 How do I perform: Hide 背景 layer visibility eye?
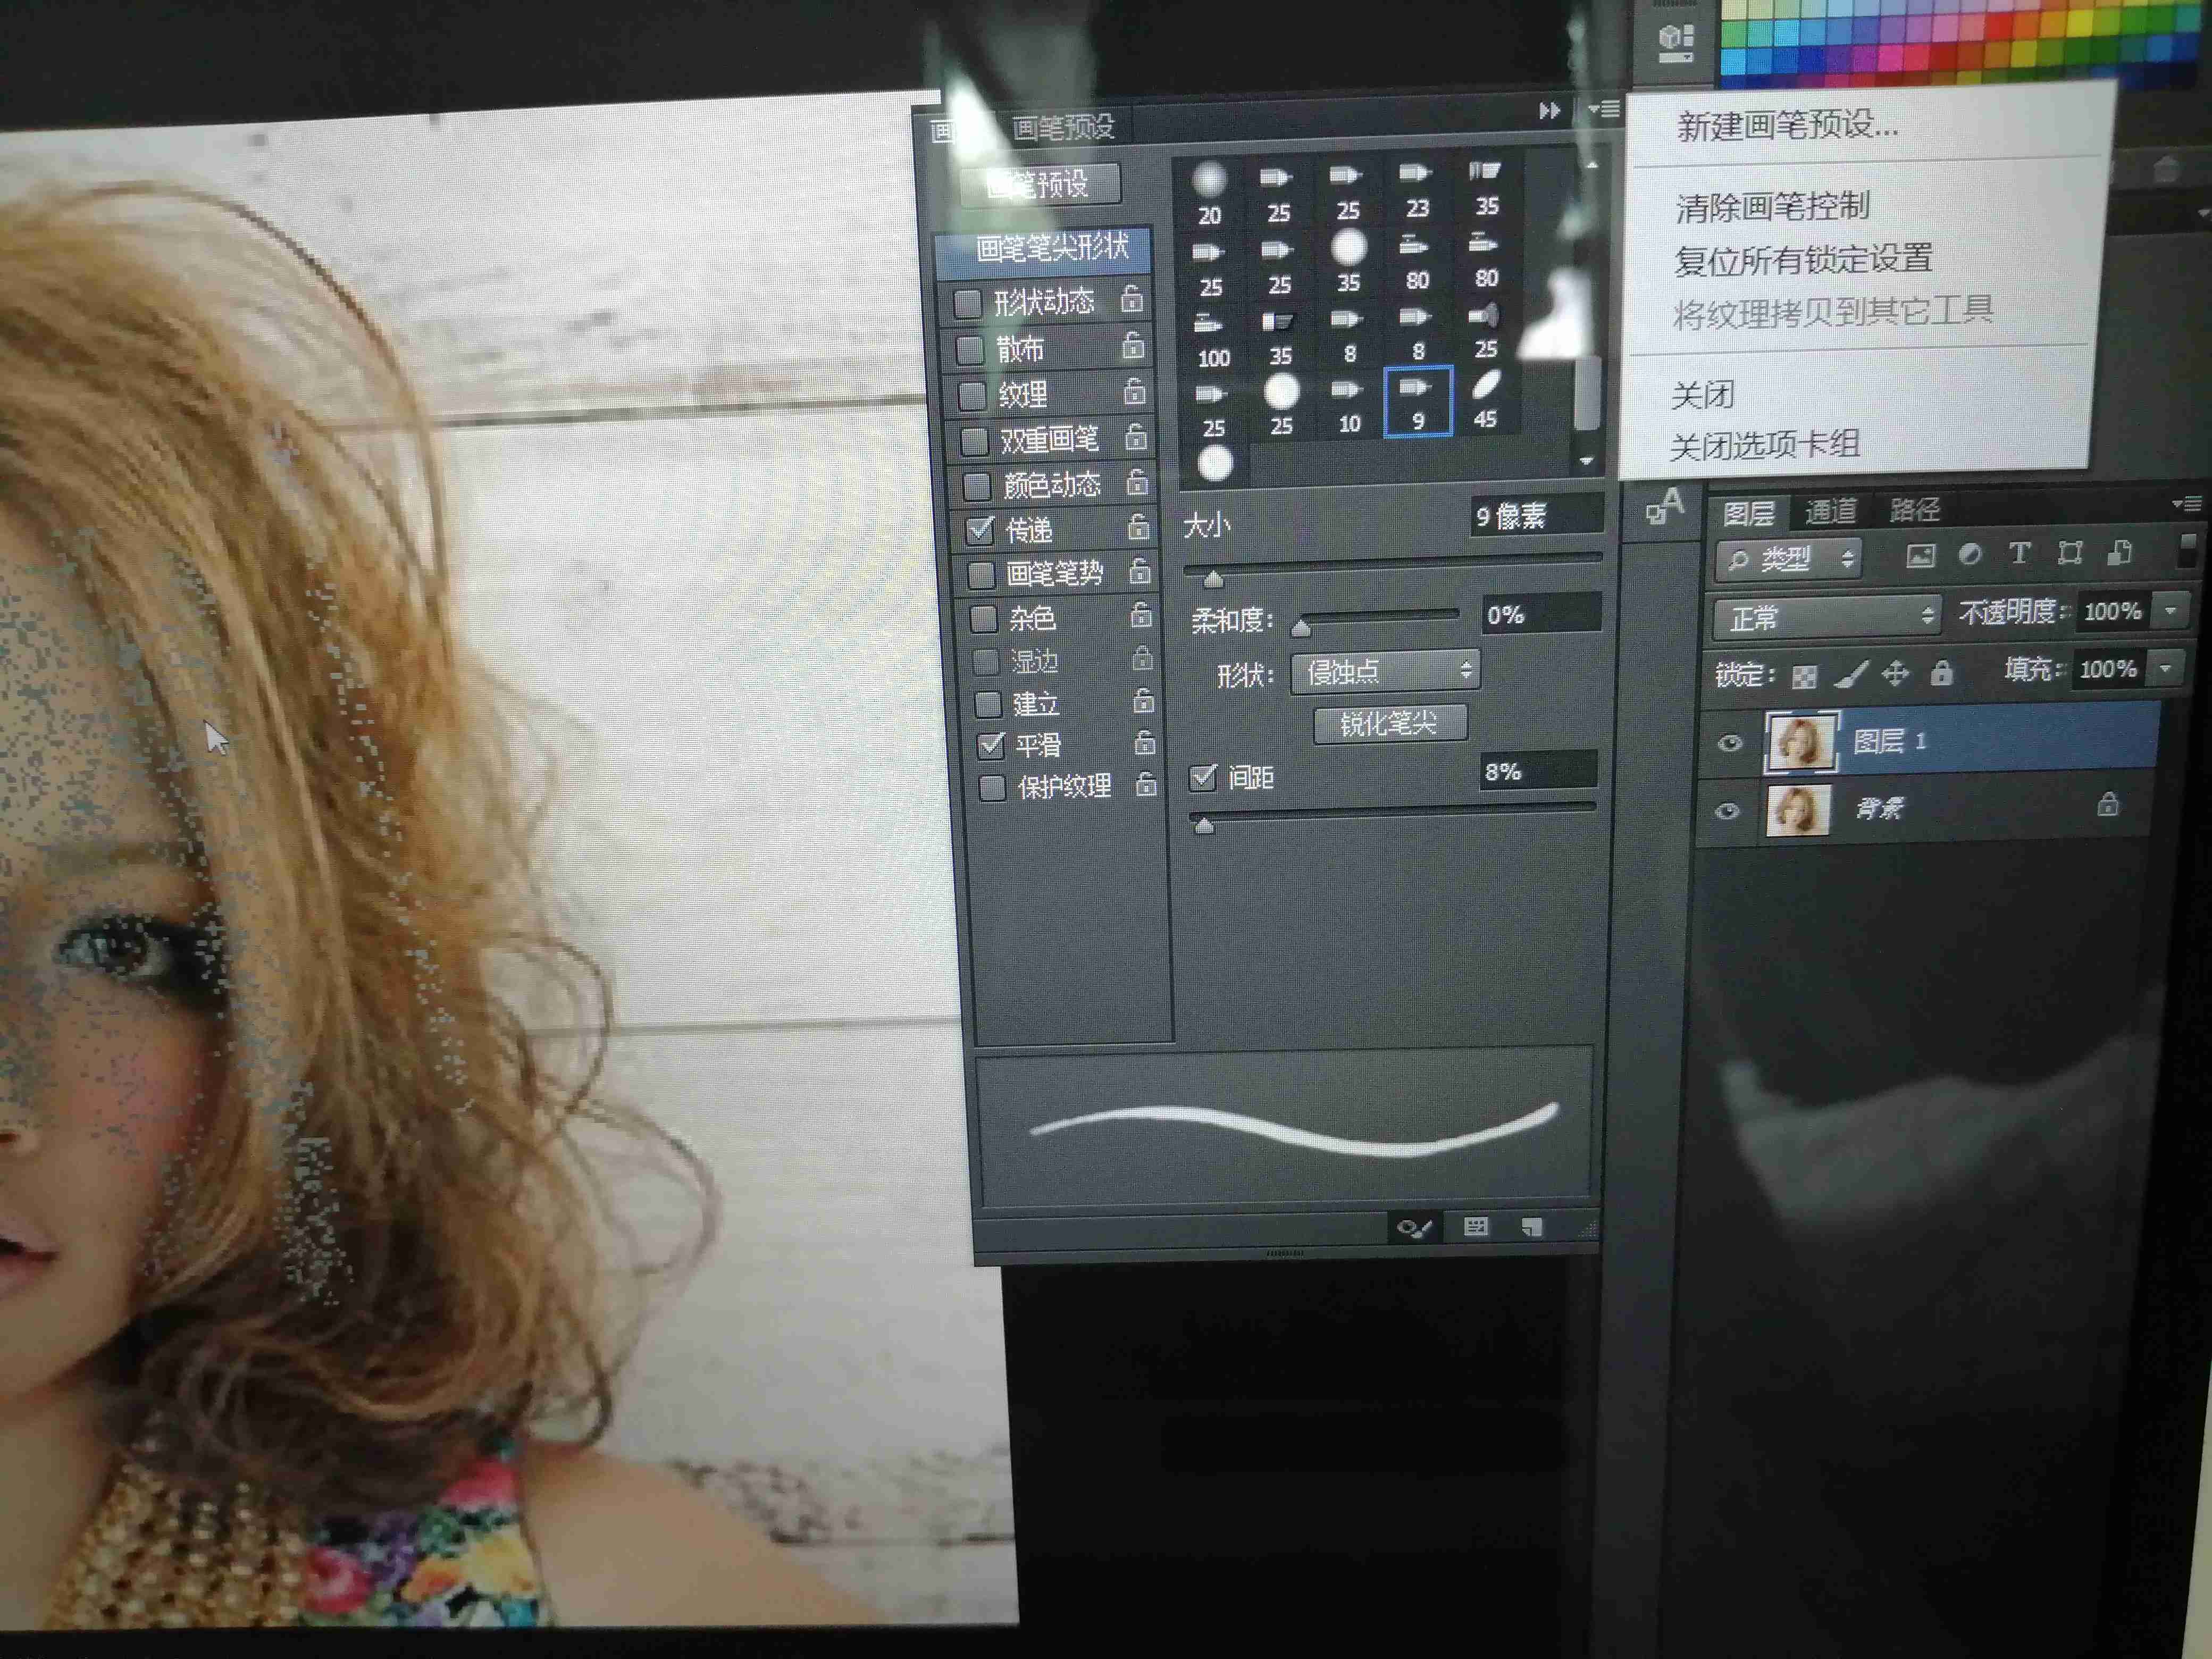pos(1727,811)
